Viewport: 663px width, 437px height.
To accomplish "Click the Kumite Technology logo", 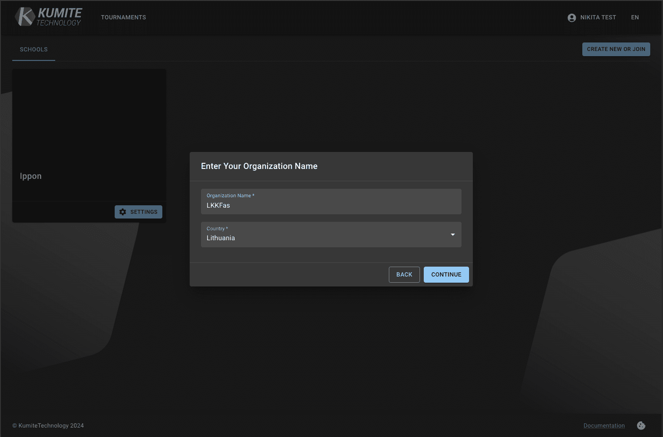I will 47,17.
